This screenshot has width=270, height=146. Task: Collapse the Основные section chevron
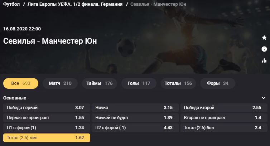(264, 98)
